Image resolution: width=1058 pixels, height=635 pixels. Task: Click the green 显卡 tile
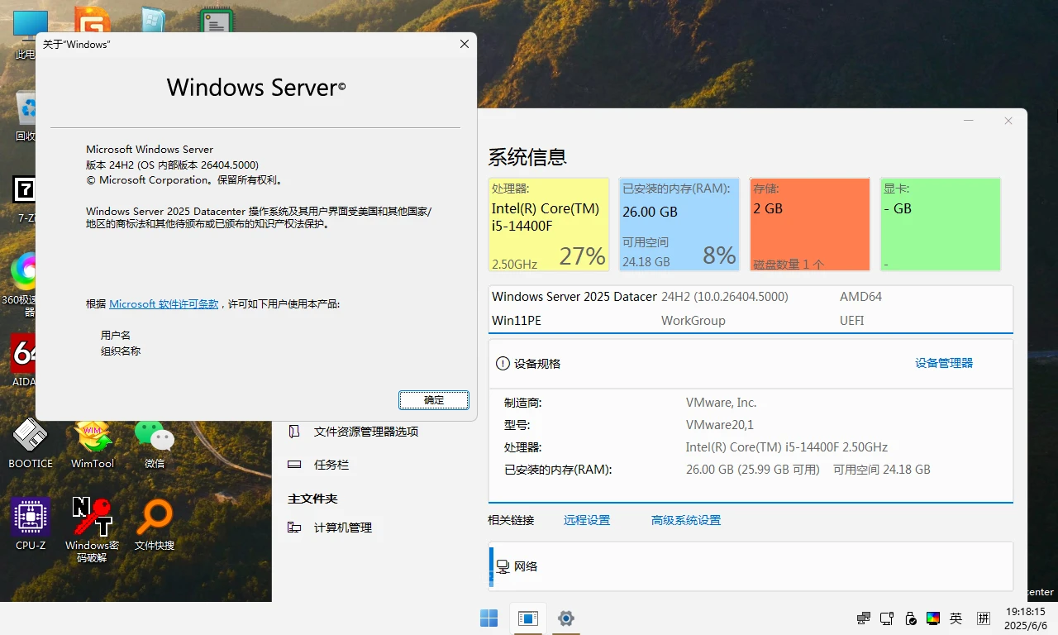[941, 224]
